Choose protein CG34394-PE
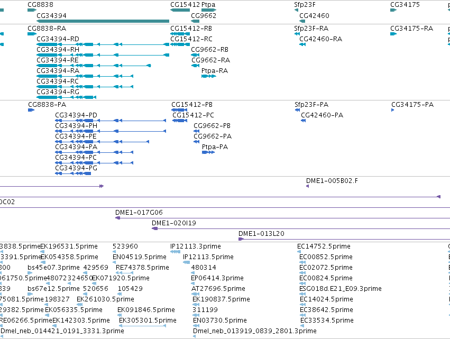 click(x=76, y=136)
